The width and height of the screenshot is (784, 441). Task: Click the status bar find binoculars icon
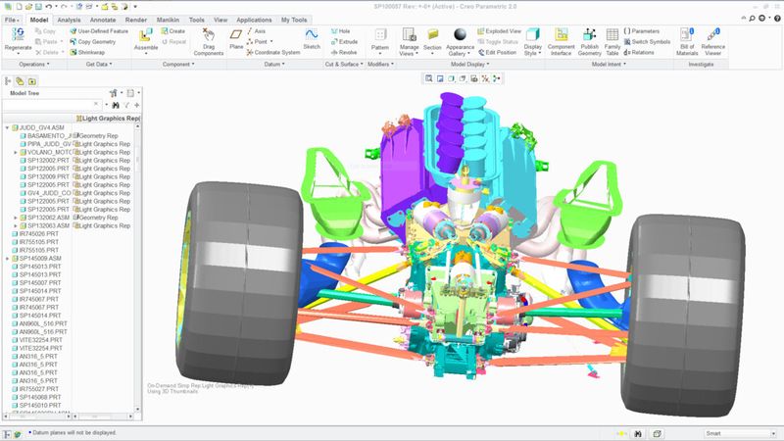638,433
